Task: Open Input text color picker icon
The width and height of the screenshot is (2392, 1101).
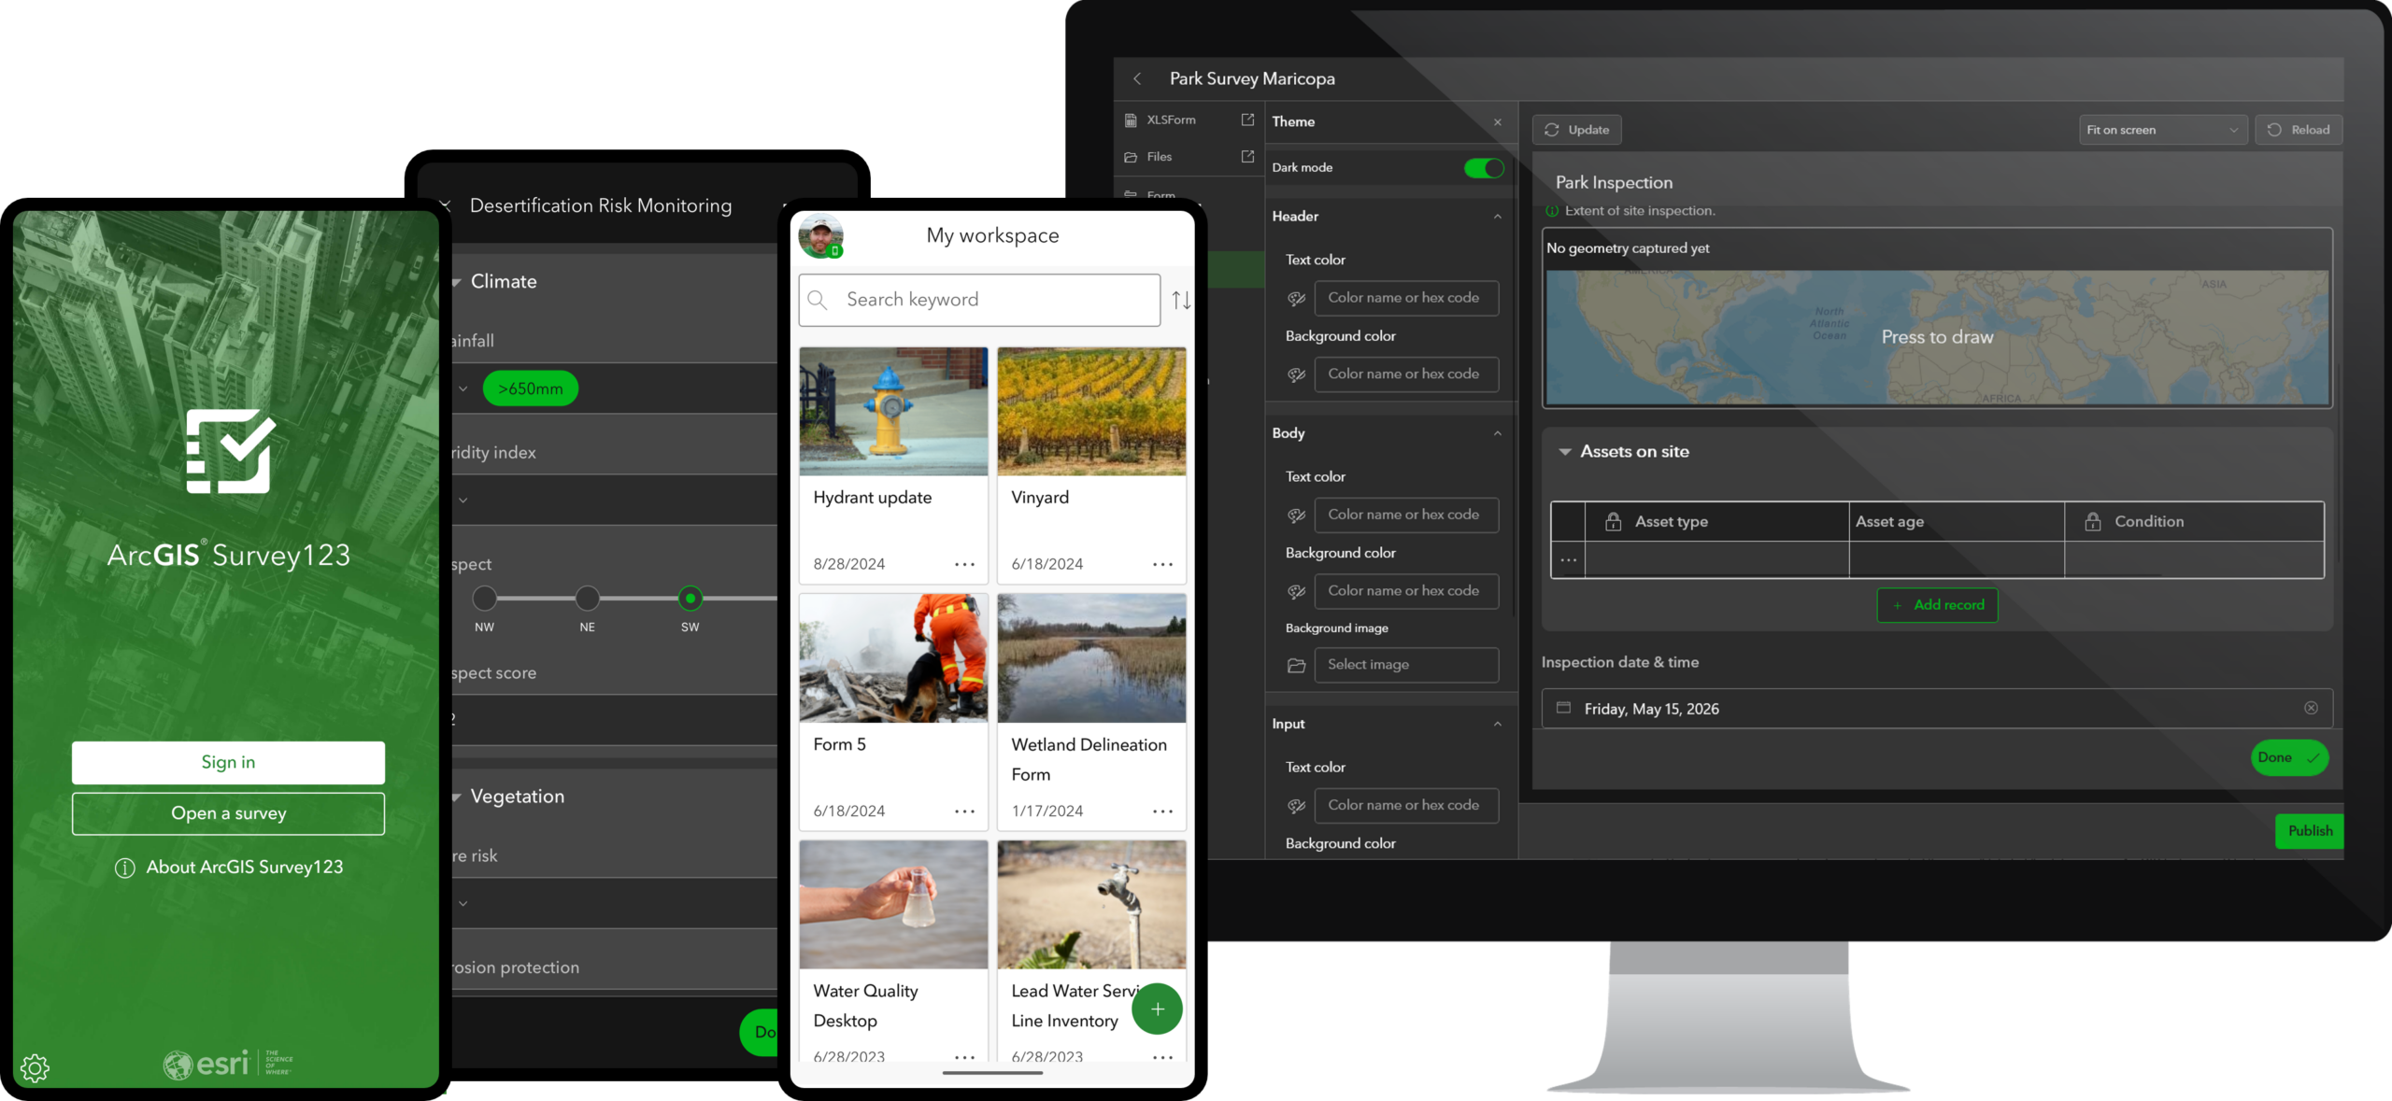Action: [x=1296, y=806]
